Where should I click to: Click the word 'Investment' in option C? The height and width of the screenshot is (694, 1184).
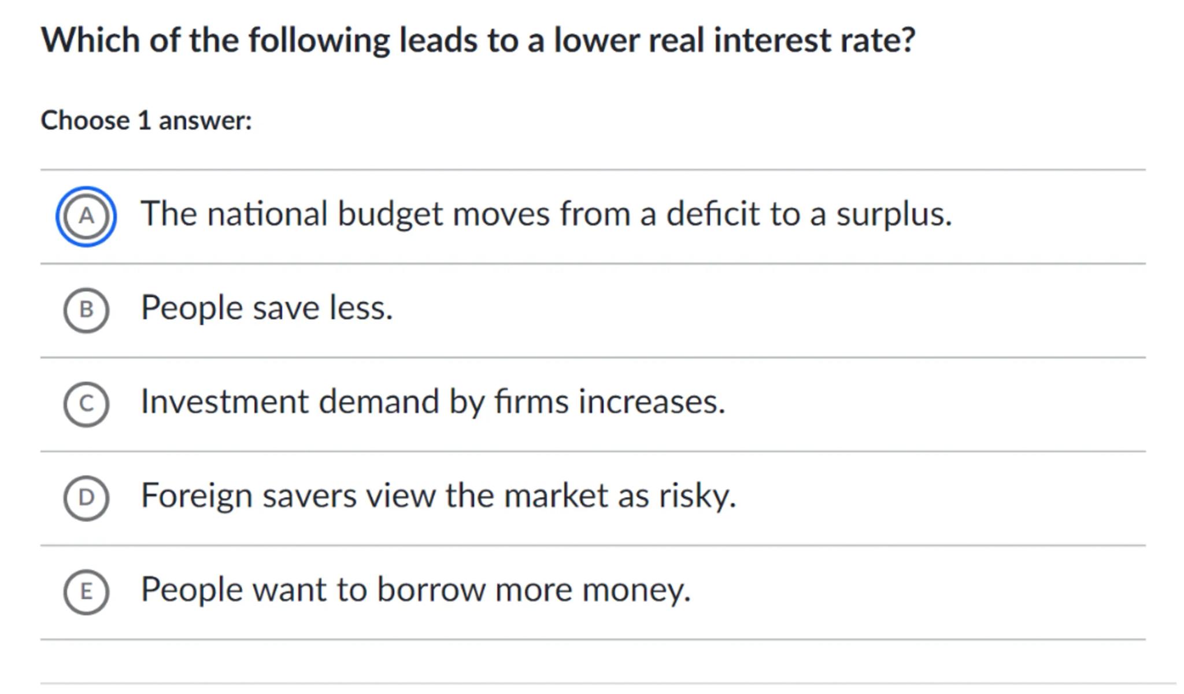coord(225,401)
